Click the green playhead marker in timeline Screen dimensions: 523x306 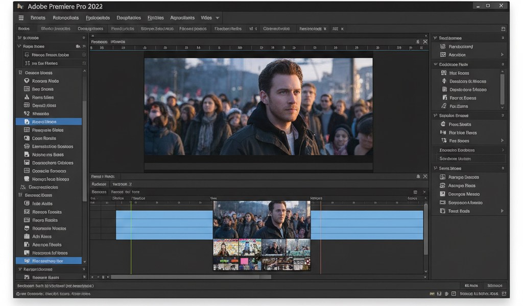[x=131, y=238]
